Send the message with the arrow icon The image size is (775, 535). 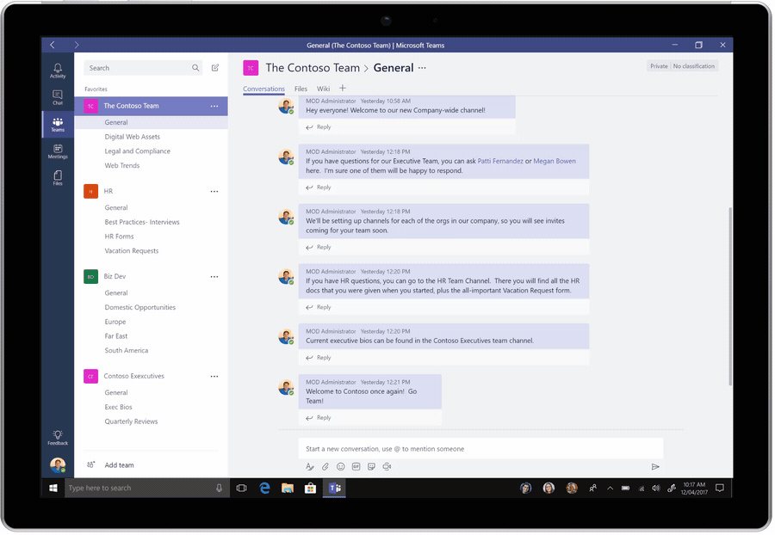point(655,466)
